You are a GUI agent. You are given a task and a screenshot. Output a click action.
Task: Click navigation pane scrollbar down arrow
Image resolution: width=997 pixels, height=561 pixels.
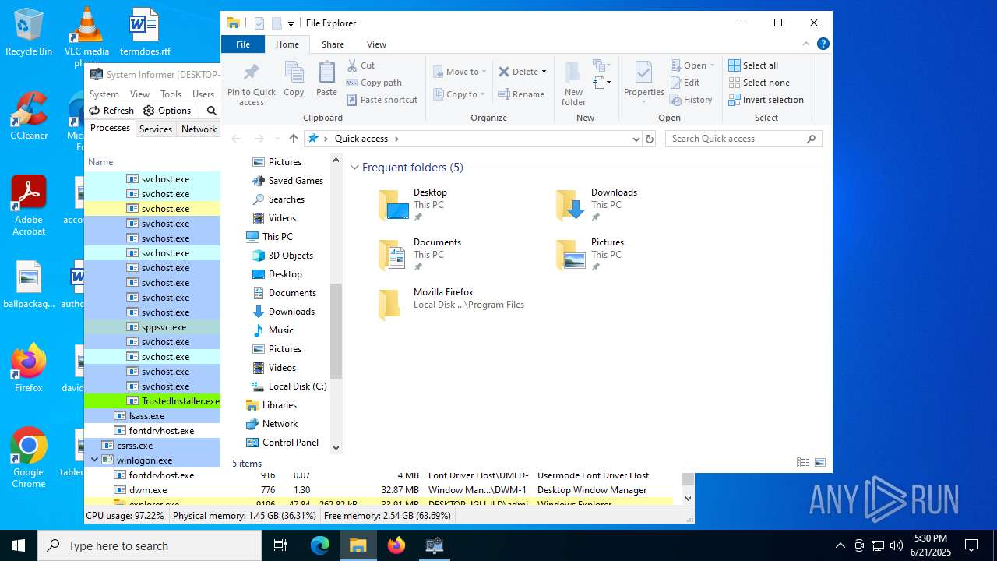point(336,448)
